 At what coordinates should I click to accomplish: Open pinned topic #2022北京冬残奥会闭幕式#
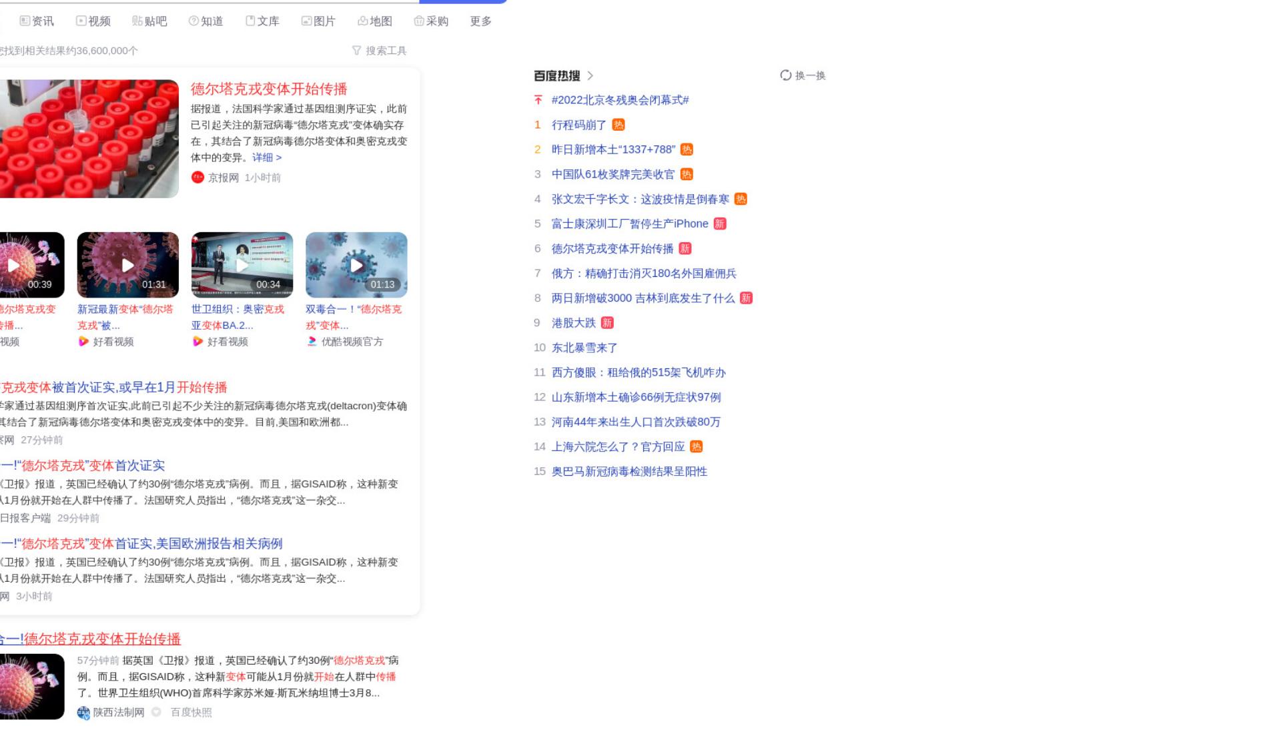tap(620, 100)
